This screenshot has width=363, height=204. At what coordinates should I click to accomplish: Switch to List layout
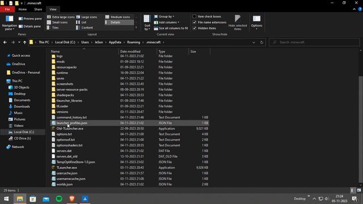81,22
